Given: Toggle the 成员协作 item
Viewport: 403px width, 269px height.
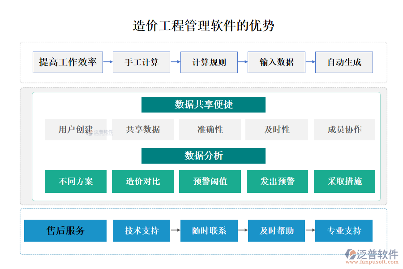Looking at the screenshot, I should click(x=344, y=130).
